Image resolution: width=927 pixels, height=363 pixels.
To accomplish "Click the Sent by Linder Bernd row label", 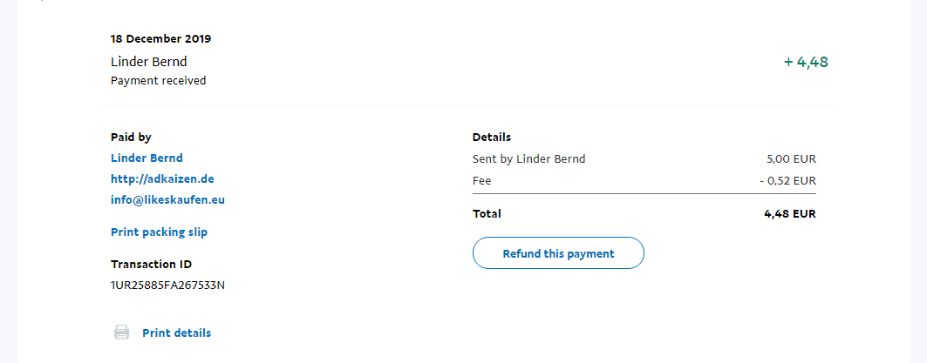I will pos(528,158).
